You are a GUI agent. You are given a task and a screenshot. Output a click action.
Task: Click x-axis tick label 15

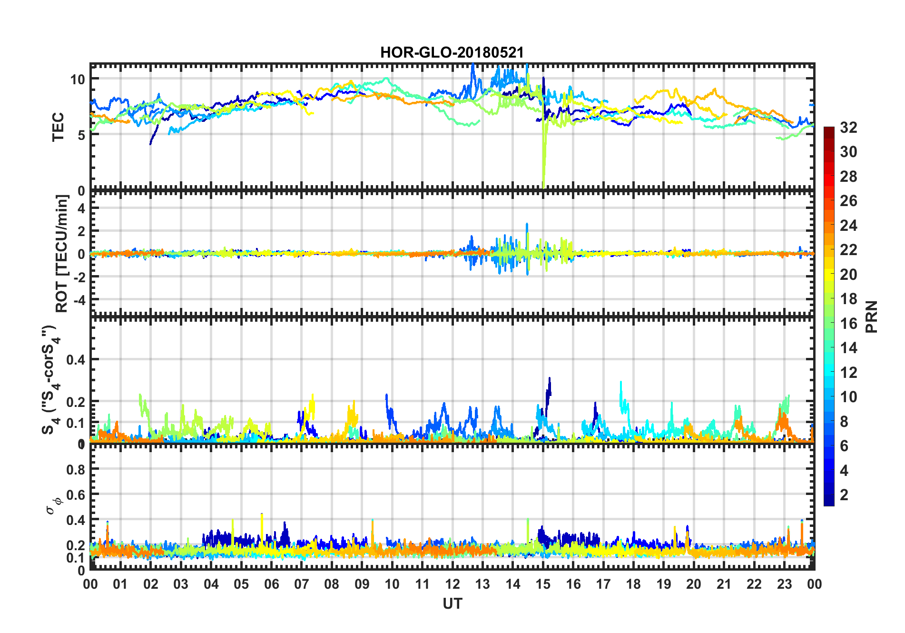click(x=543, y=584)
